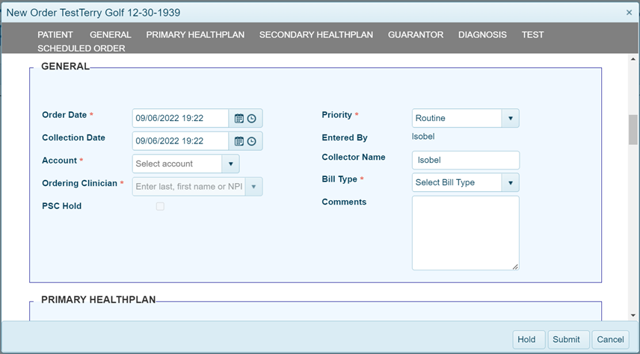
Task: Go to the Patient tab
Action: [55, 34]
